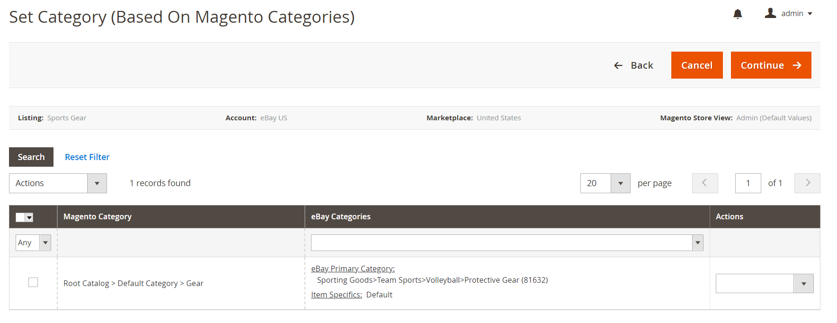Open the select-all dropdown in table header
This screenshot has width=837, height=323.
click(30, 217)
